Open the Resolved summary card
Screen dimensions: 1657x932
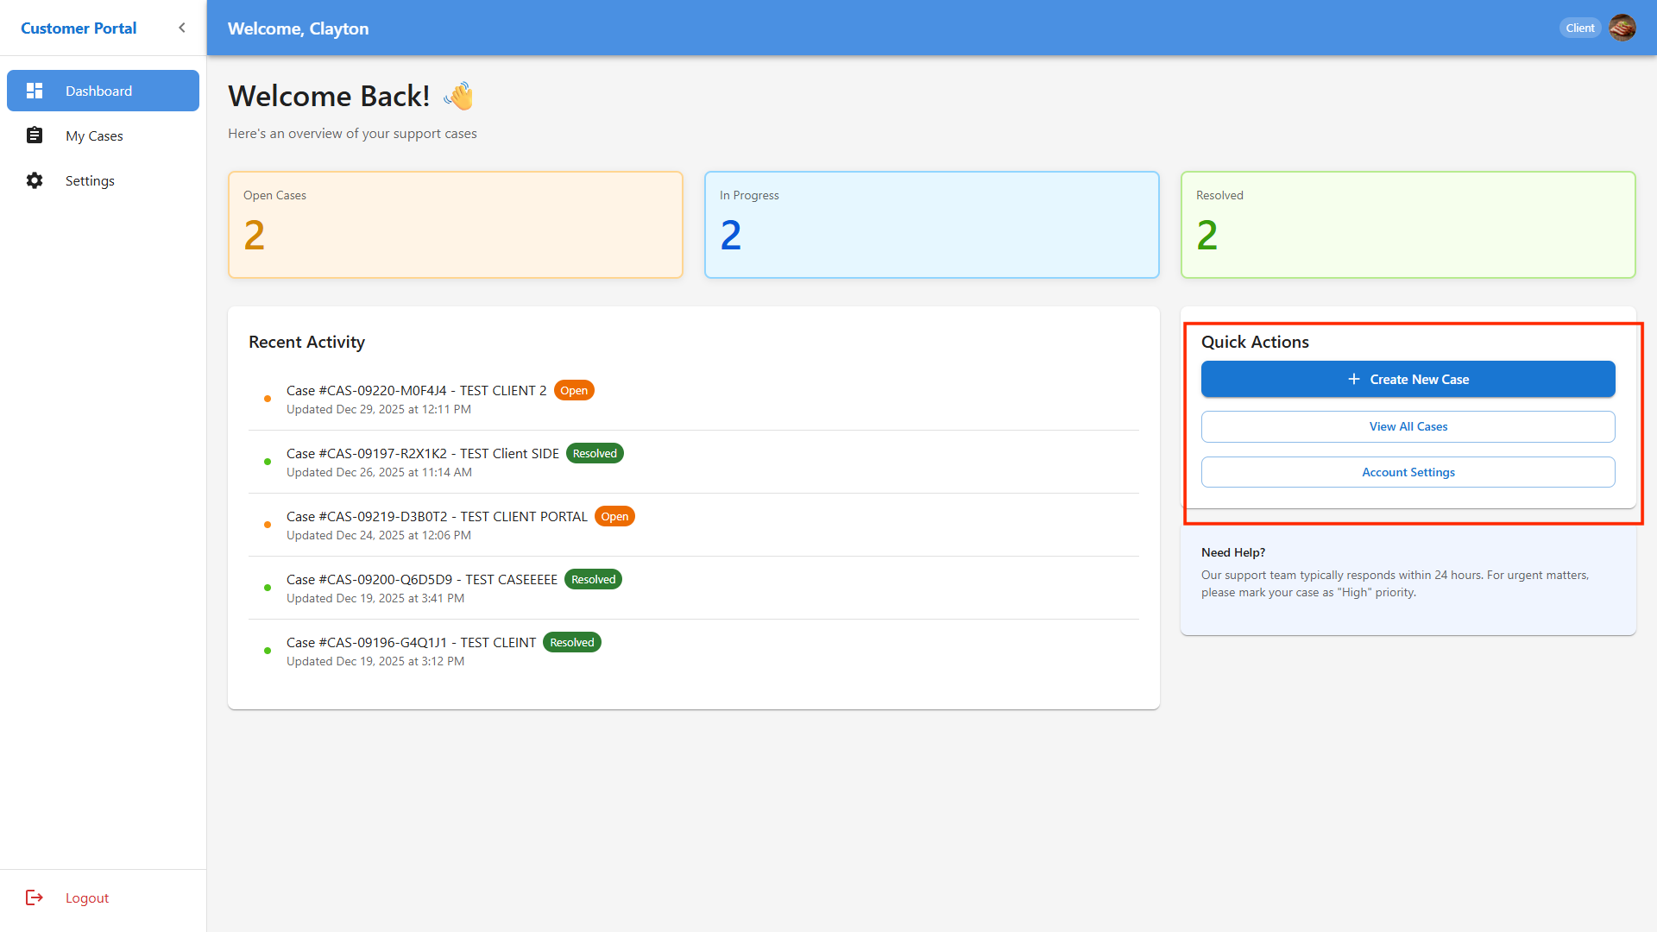coord(1408,224)
